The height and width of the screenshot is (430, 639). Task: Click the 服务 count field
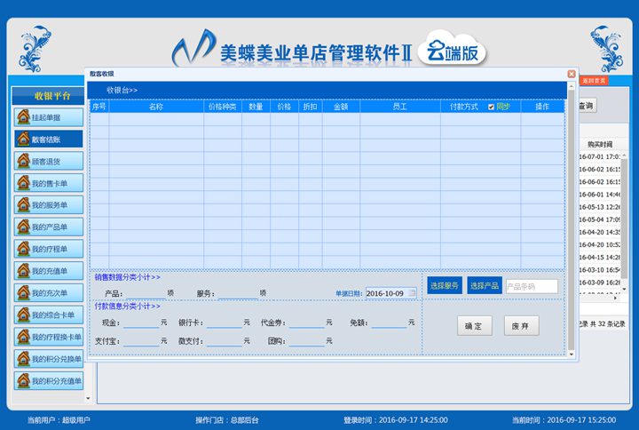pyautogui.click(x=238, y=293)
